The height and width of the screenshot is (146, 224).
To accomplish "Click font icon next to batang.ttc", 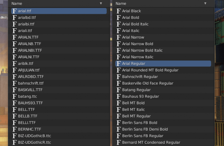I will pos(14,97).
